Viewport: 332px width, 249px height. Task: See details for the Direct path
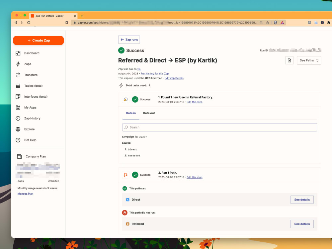[302, 200]
